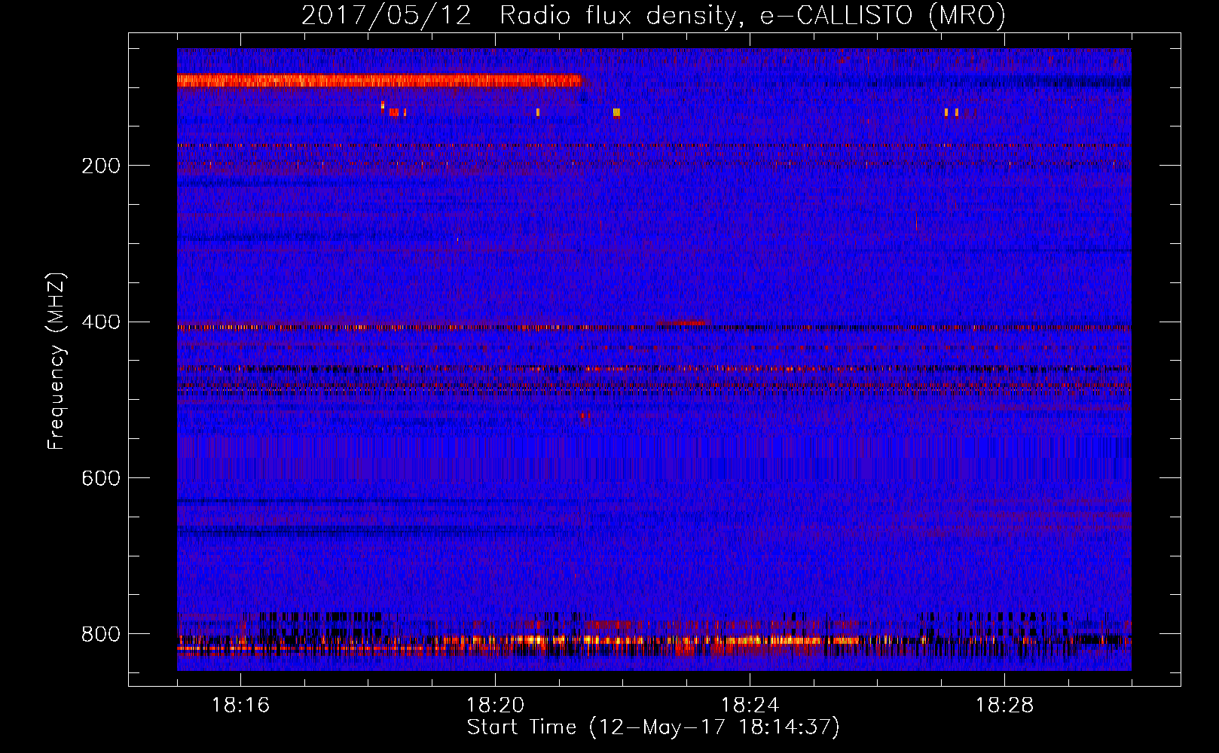Click the "18:16" time tick label

click(240, 706)
